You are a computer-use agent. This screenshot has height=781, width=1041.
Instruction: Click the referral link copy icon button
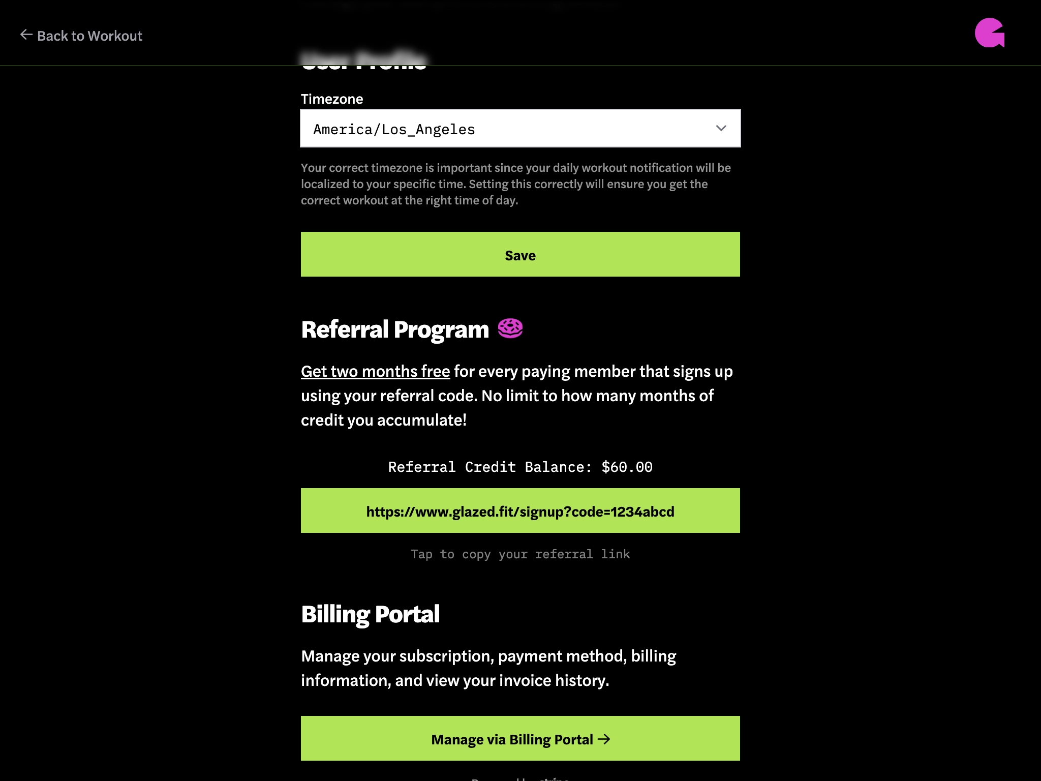520,510
